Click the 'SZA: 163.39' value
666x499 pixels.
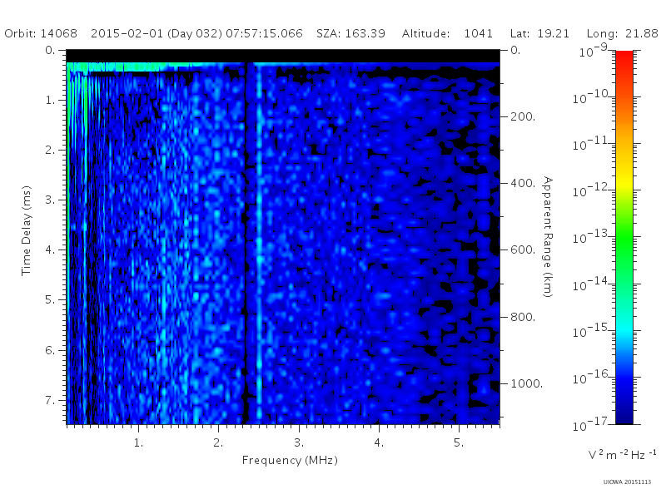point(350,33)
